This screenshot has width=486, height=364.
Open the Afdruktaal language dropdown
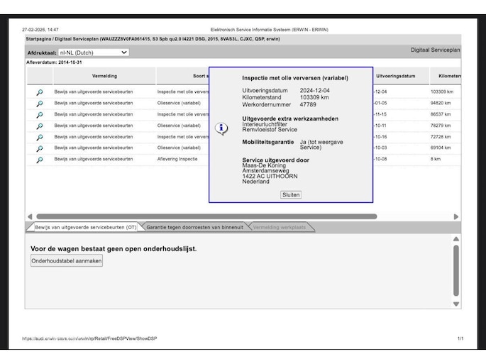click(94, 53)
